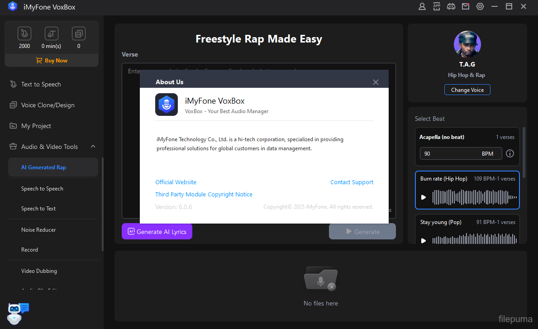Click the Change Voice button

click(x=467, y=90)
